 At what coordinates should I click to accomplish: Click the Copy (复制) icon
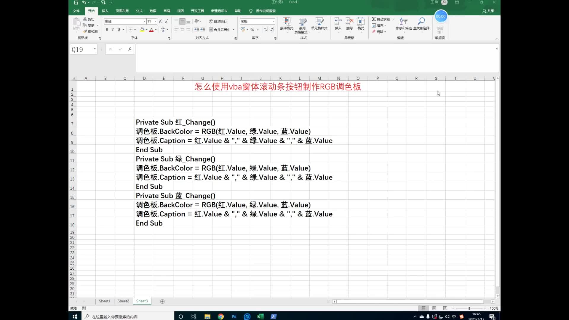85,25
